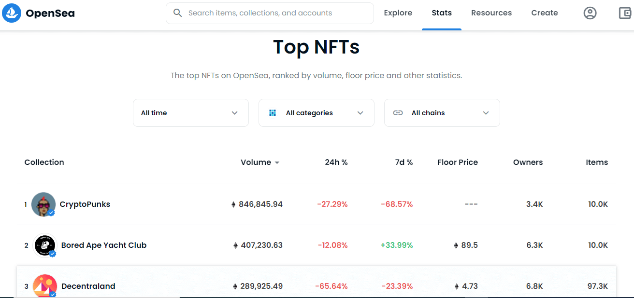Expand the All chains selector
This screenshot has width=634, height=298.
[442, 112]
